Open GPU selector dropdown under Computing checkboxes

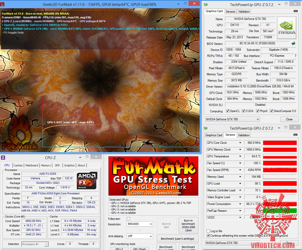(233, 119)
